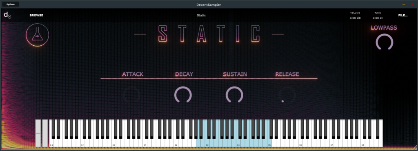The image size is (418, 151).
Task: Play the C1 piano key
Action: click(145, 143)
